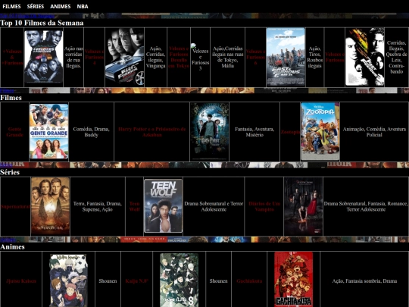Viewport: 409px width, 307px height.
Task: Click the blue link above the Séries heading
Action: click(x=6, y=164)
